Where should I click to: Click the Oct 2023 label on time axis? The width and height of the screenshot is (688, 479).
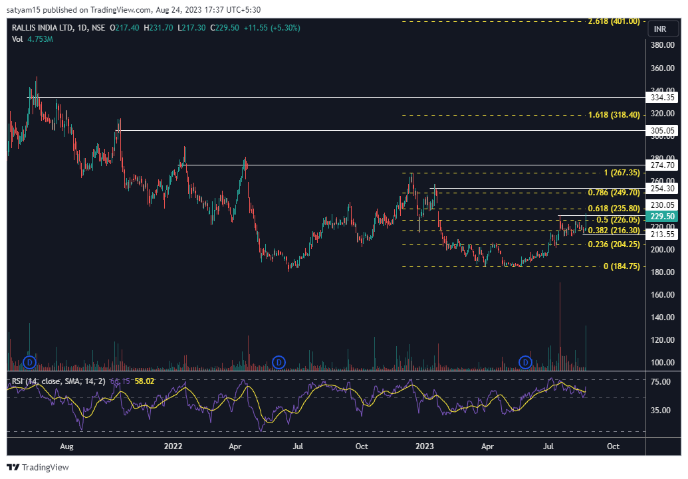click(x=613, y=446)
